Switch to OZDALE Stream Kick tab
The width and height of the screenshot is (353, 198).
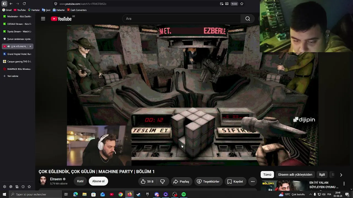click(17, 24)
